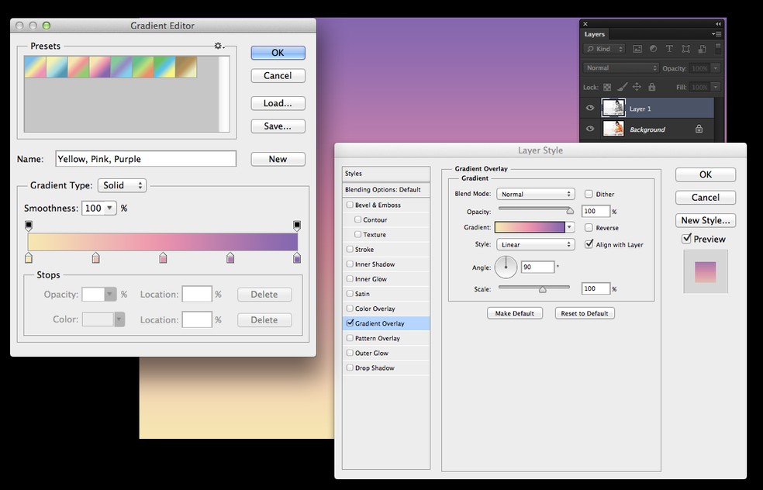Click the gradient Name text field
This screenshot has height=490, width=763.
click(146, 159)
